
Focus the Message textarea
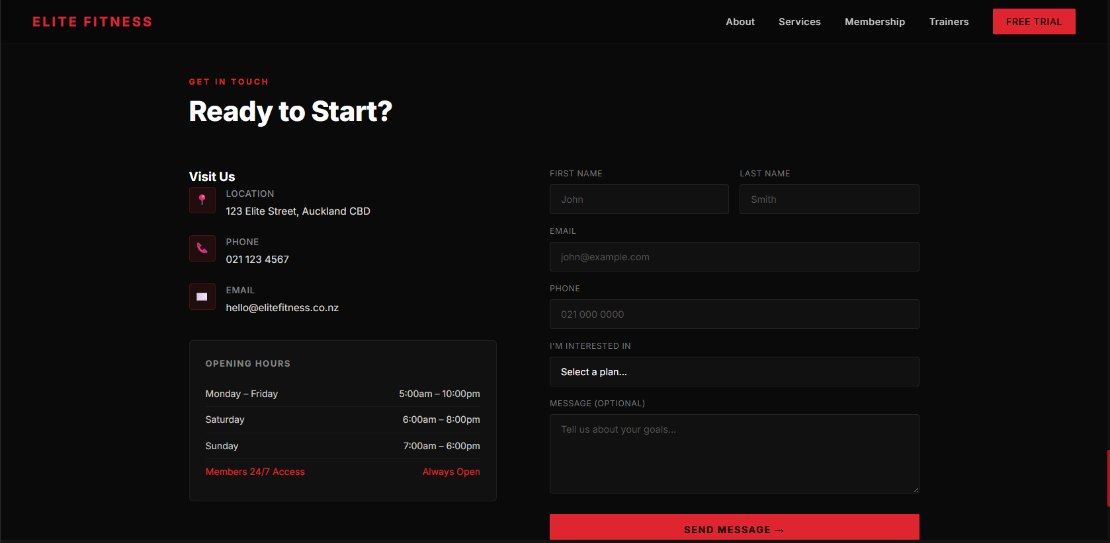(x=734, y=454)
